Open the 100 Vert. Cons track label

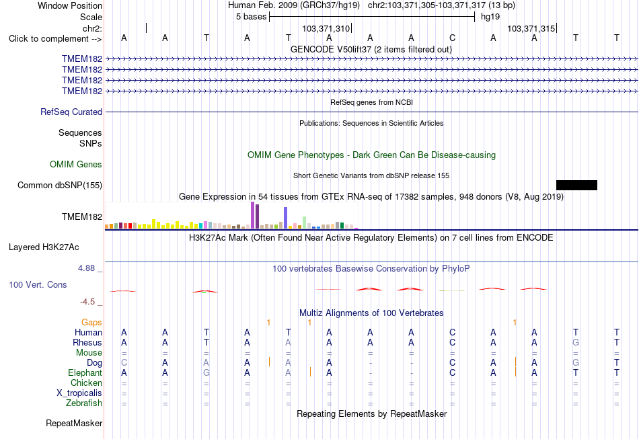point(38,284)
